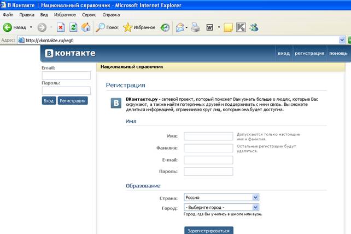The height and width of the screenshot is (234, 351).
Task: Click the Вход button in sidebar
Action: [x=49, y=101]
